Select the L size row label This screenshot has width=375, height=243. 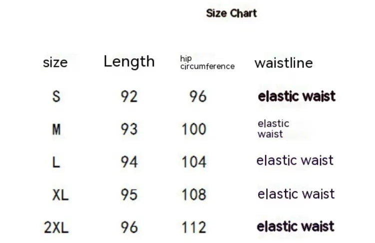(56, 162)
